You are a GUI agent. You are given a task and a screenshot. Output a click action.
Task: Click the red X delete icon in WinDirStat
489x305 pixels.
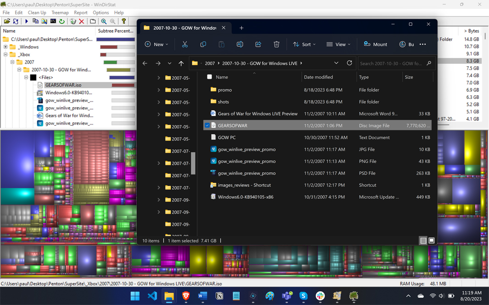tap(82, 22)
